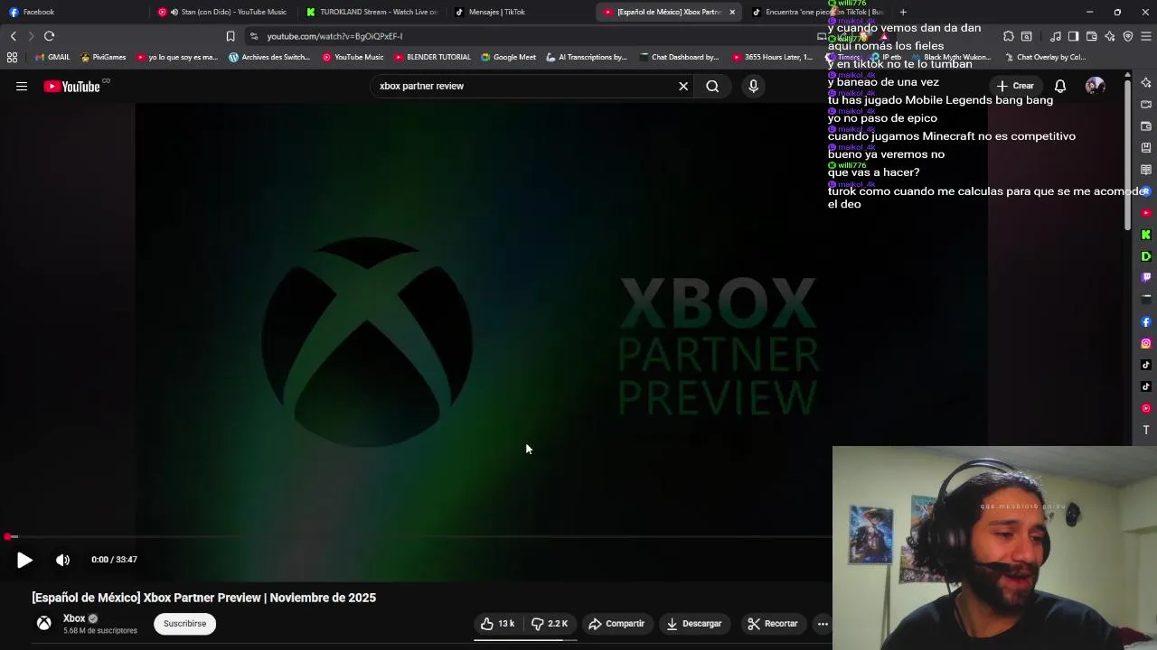Open the PiviGames bookmark

[x=103, y=57]
